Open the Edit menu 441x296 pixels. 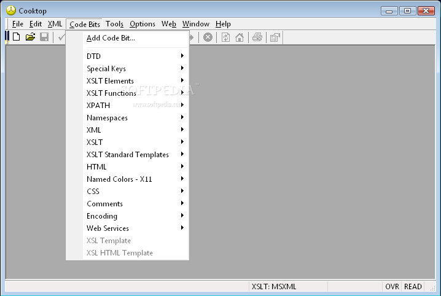tap(36, 24)
